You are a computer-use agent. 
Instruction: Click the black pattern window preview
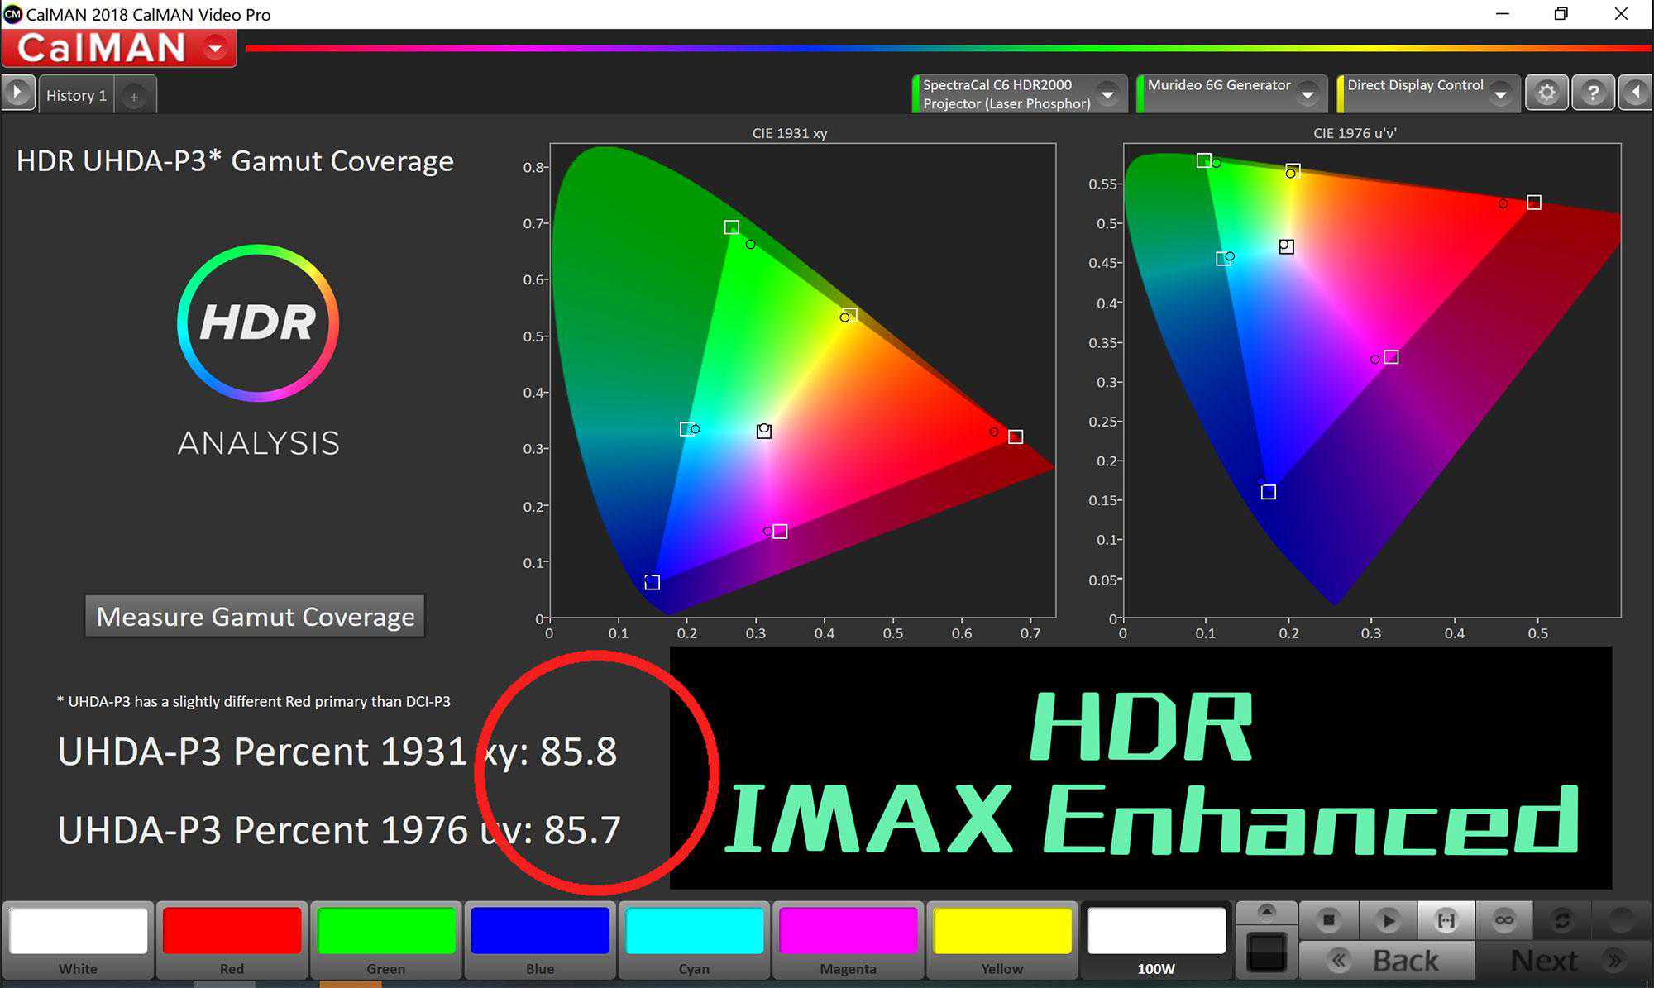click(1266, 952)
